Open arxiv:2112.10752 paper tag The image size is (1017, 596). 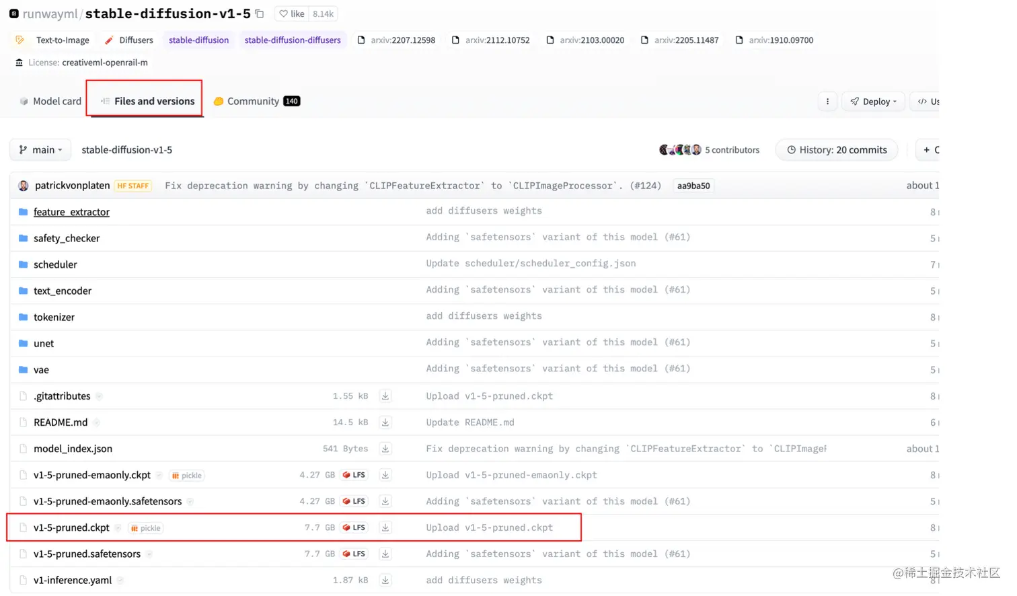tap(491, 40)
